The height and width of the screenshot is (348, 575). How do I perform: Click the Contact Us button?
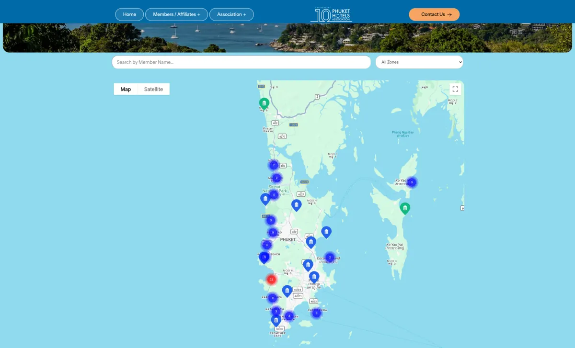(x=434, y=14)
